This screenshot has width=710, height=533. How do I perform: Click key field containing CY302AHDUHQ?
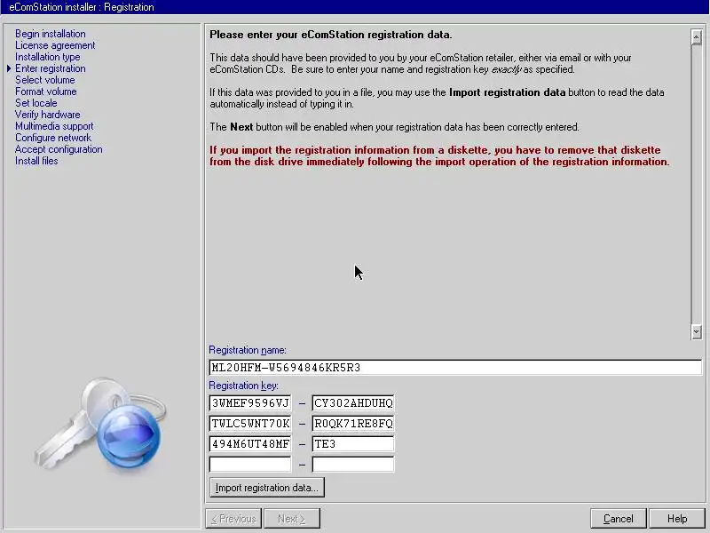pos(353,403)
